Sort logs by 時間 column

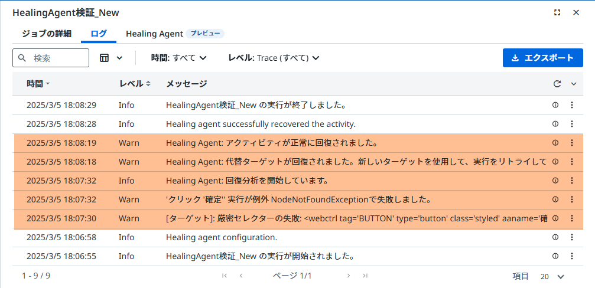[x=38, y=84]
